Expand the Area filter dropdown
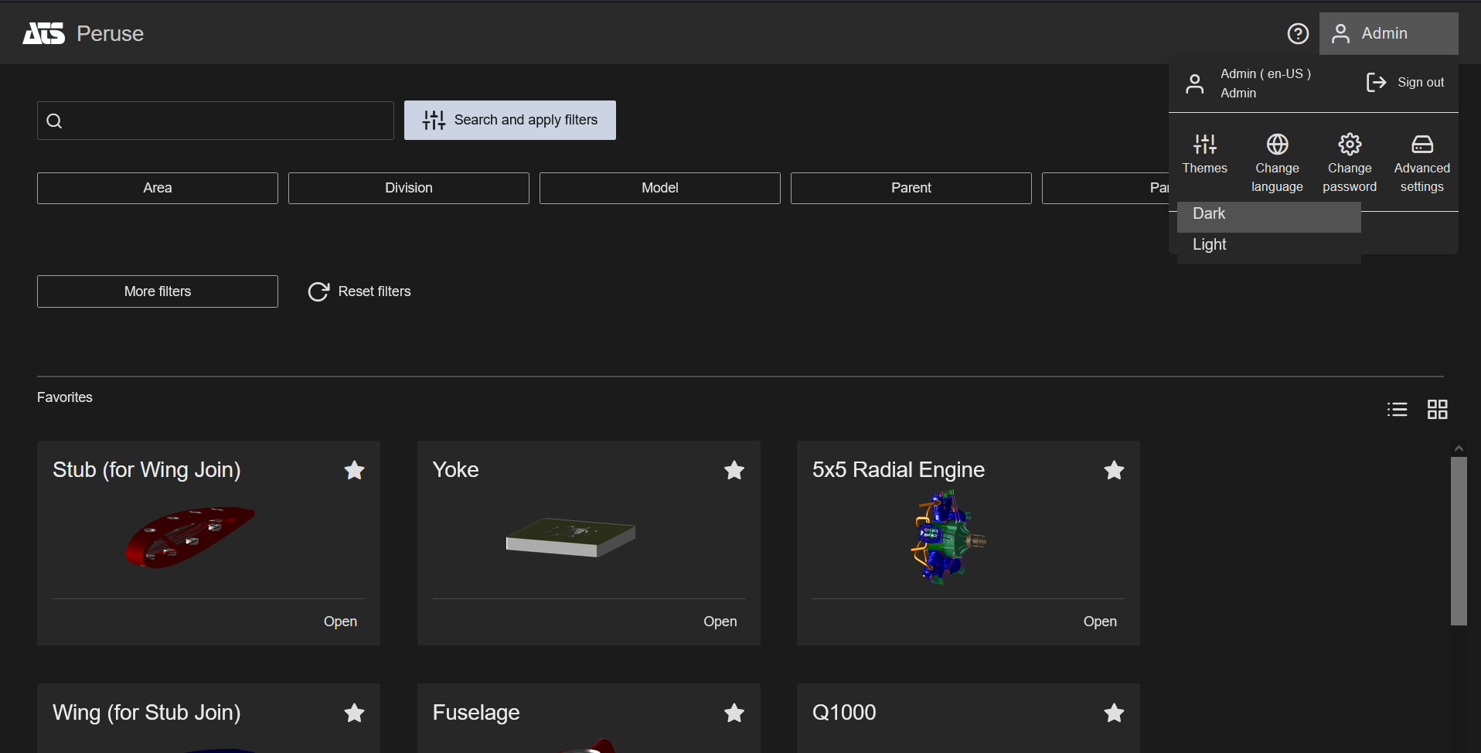Image resolution: width=1481 pixels, height=753 pixels. (x=158, y=188)
